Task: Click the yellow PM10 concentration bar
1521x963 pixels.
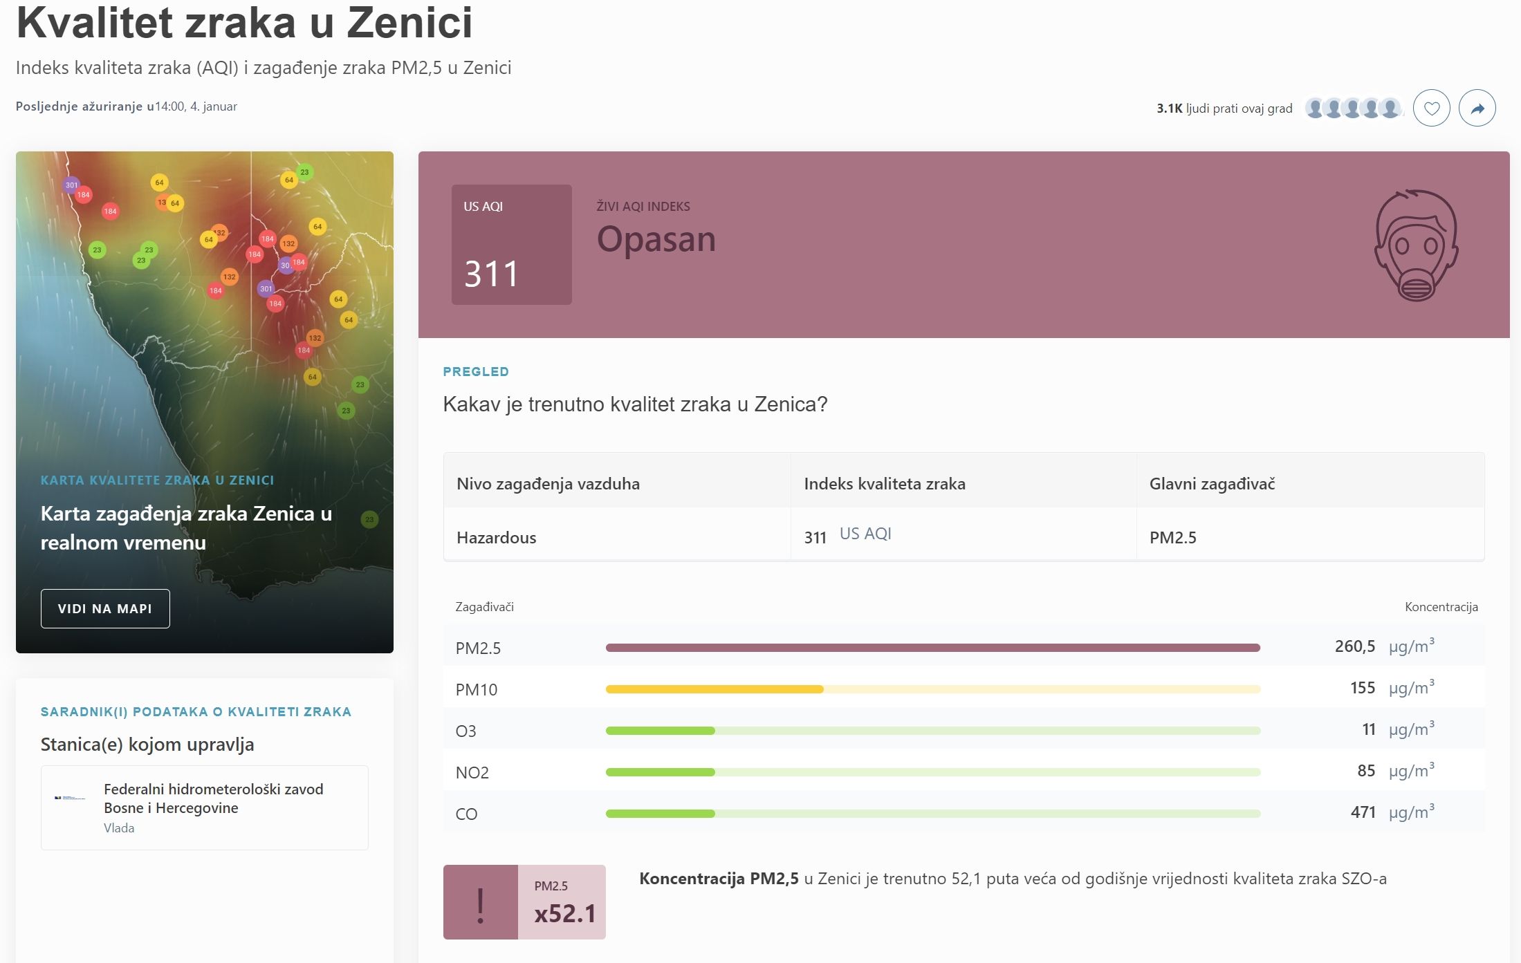Action: tap(715, 689)
